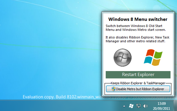Show hidden icons in the system tray
Image resolution: width=177 pixels, height=111 pixels.
pos(124,106)
